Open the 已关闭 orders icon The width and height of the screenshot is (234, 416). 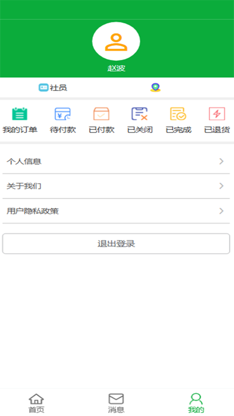(x=140, y=114)
